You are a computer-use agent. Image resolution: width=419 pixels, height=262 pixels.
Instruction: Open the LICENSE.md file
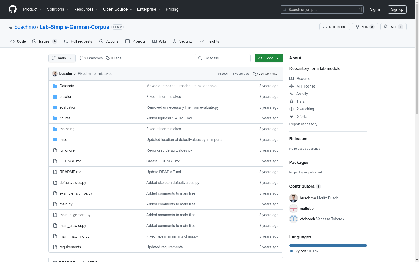point(70,161)
